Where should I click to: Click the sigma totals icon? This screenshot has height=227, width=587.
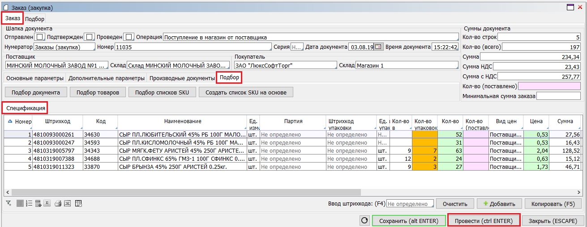click(x=47, y=204)
